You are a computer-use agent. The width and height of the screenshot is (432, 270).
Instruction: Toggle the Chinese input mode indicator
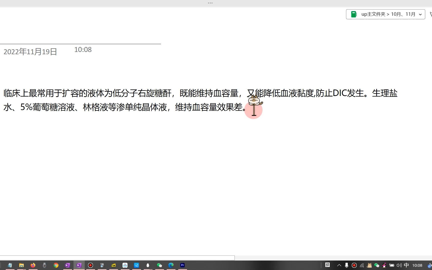(406, 265)
